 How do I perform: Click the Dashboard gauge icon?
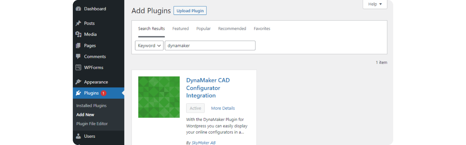(x=78, y=9)
